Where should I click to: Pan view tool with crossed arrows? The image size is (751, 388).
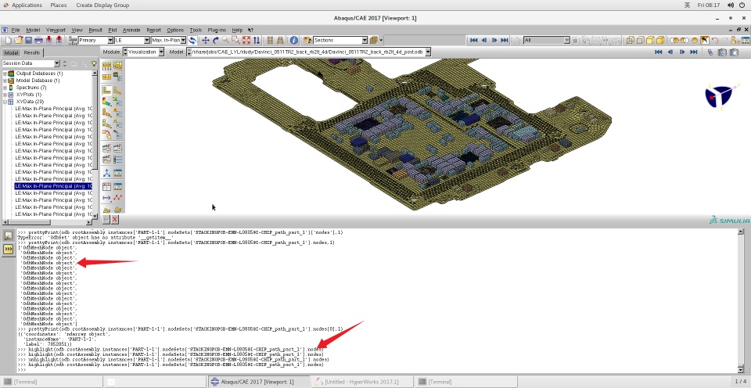206,40
